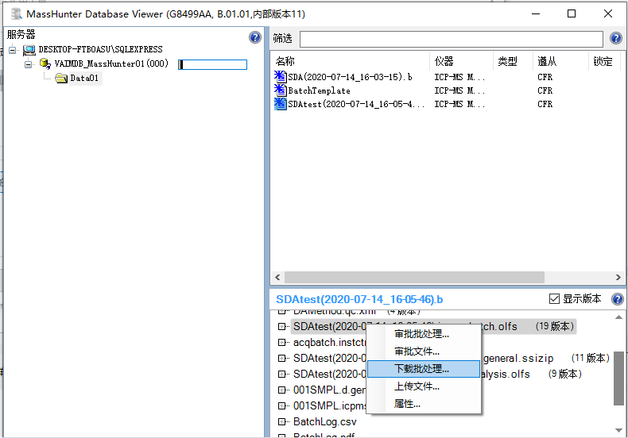Click the (11 版本) version count
This screenshot has height=438, width=628.
pyautogui.click(x=590, y=358)
